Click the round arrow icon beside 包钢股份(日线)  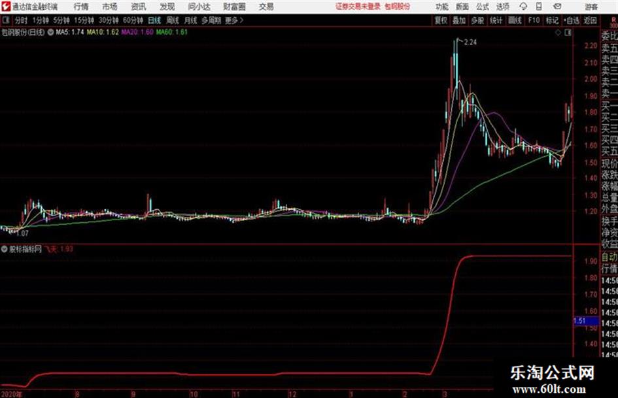(x=50, y=32)
